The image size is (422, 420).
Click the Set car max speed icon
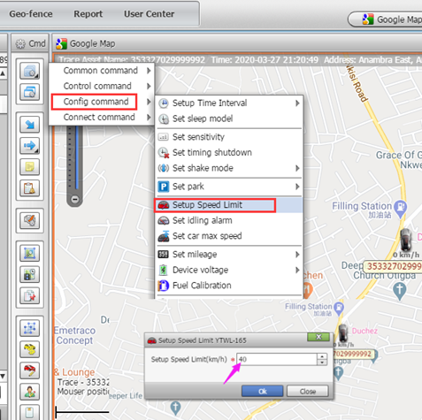click(x=164, y=236)
